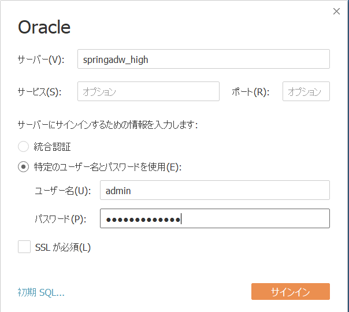Click the orange サインイン button
Screen dimensions: 349x312
tap(291, 292)
